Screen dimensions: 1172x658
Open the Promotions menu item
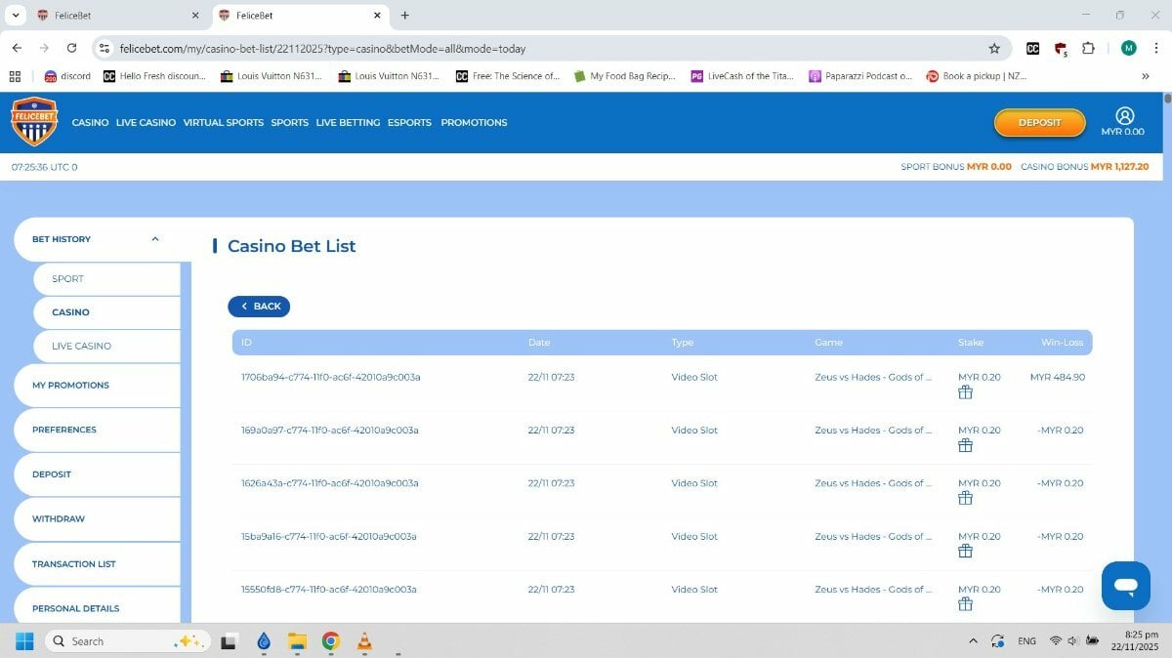(474, 123)
